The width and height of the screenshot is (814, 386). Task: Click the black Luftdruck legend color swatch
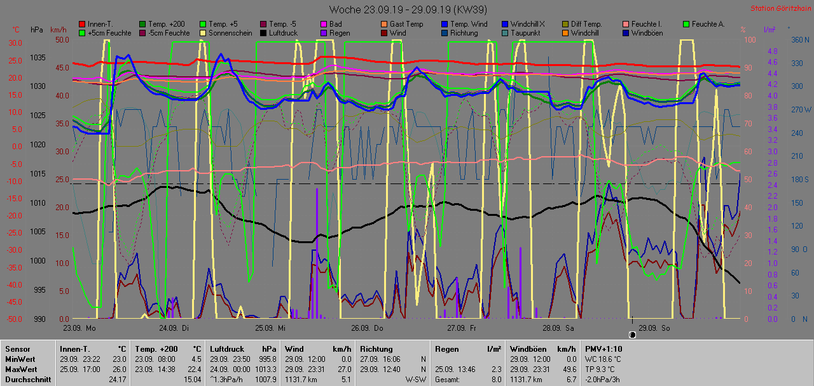click(x=263, y=32)
